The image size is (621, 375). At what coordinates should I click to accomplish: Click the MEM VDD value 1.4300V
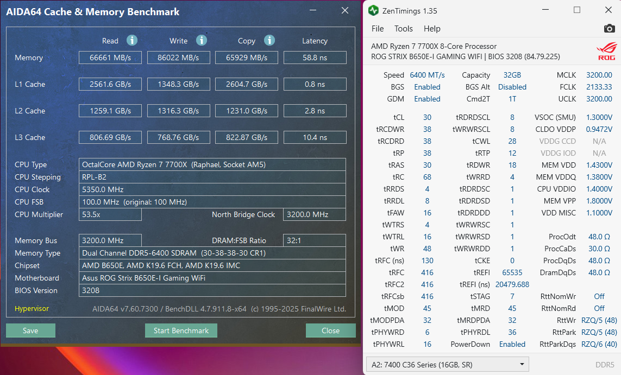pos(599,165)
